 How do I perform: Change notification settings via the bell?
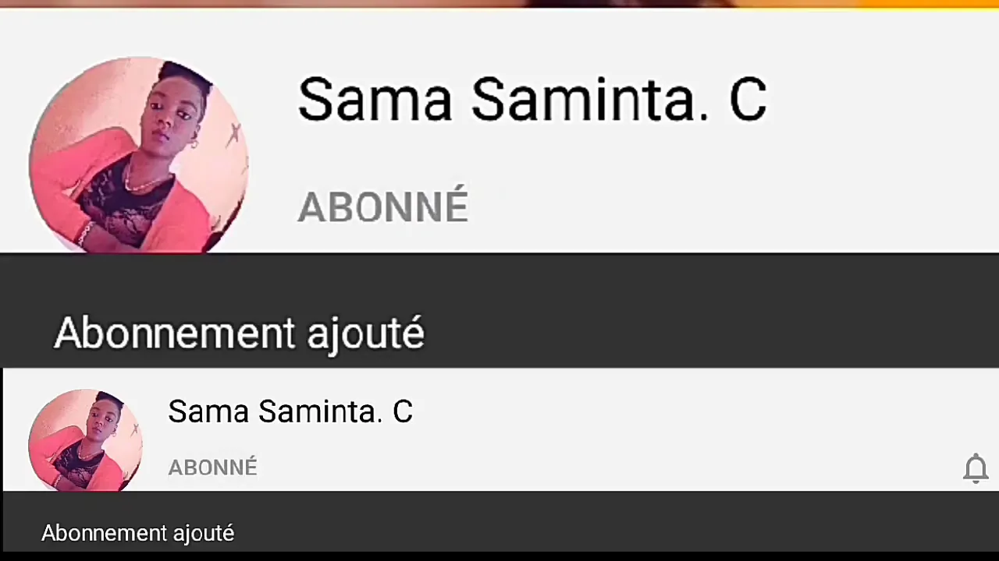point(976,469)
